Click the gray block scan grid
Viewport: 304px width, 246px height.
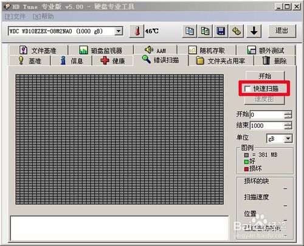(x=120, y=139)
